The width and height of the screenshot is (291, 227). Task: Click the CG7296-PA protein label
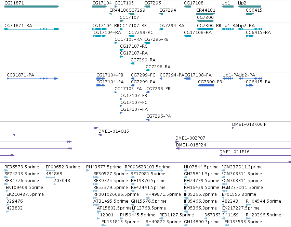(159, 116)
